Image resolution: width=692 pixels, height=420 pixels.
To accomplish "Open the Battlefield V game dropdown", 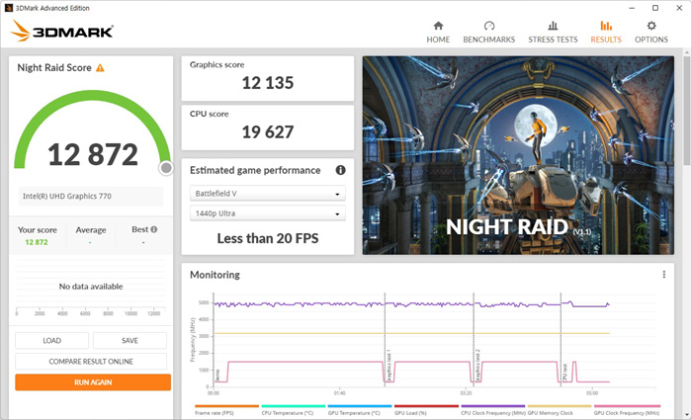I will point(268,194).
